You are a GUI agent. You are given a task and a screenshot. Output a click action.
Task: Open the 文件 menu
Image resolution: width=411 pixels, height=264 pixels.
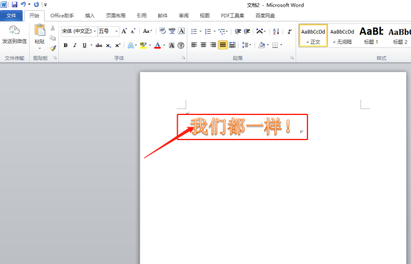coord(11,15)
